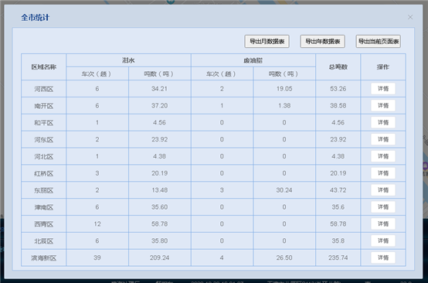Click the 滨海新区 region name cell
Image resolution: width=428 pixels, height=283 pixels.
[44, 257]
